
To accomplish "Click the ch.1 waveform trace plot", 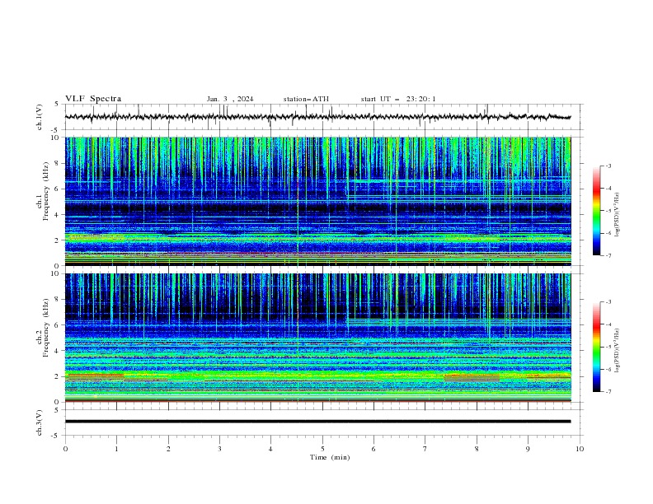I will tap(317, 117).
